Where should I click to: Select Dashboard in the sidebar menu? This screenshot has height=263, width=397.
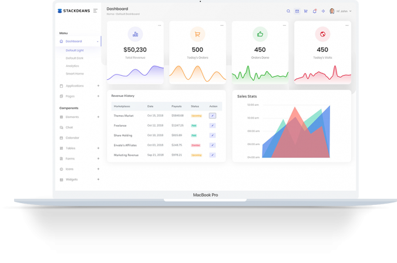click(x=78, y=41)
